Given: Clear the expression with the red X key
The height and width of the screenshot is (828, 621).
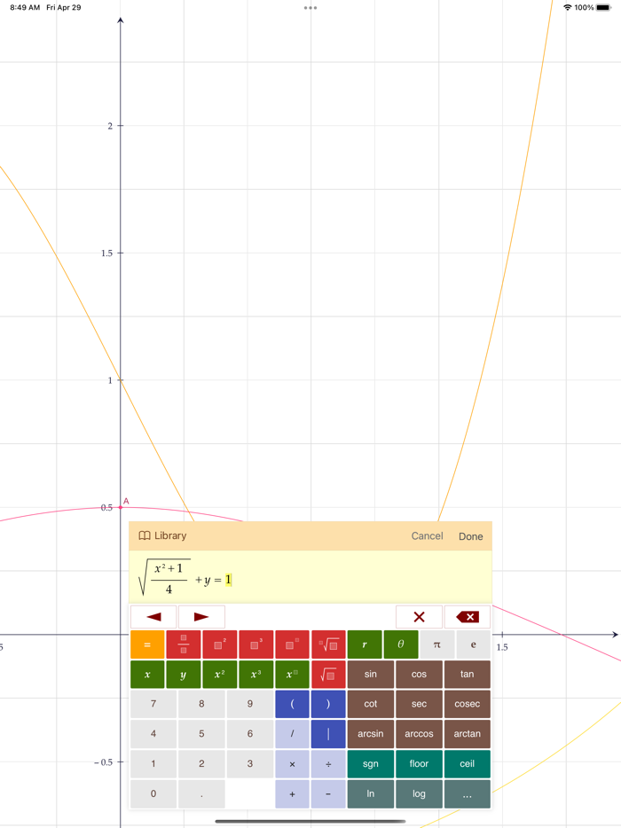Looking at the screenshot, I should [x=419, y=617].
